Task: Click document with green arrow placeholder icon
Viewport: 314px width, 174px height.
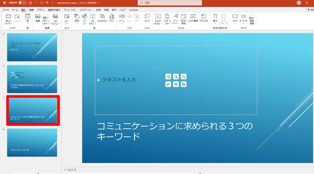Action: [x=176, y=77]
